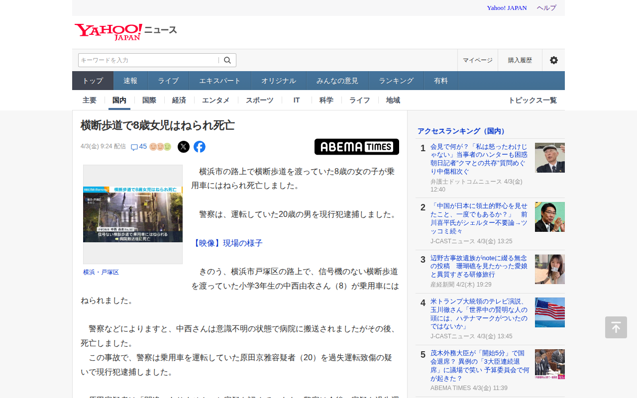This screenshot has height=398, width=637.
Task: Open settings gear icon
Action: click(x=553, y=60)
